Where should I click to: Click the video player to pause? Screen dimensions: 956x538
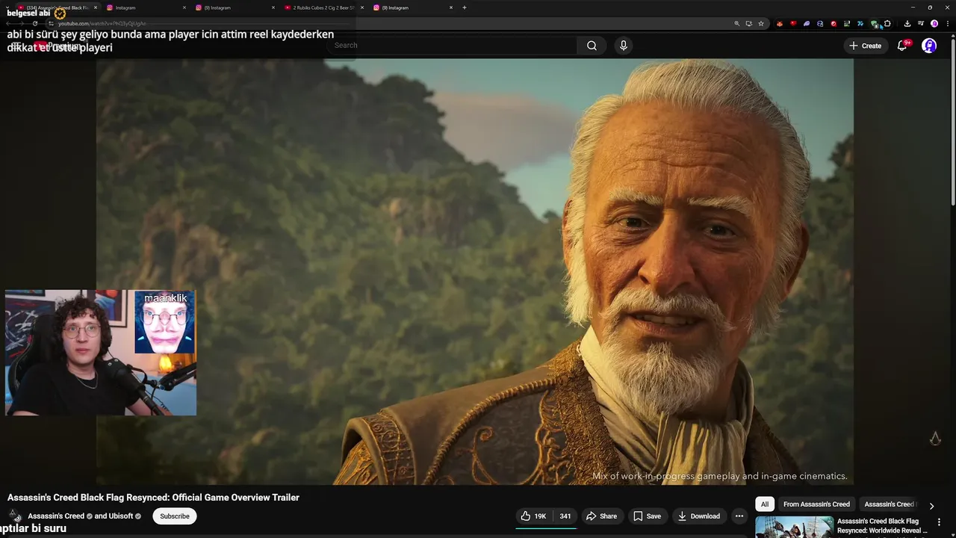point(475,272)
